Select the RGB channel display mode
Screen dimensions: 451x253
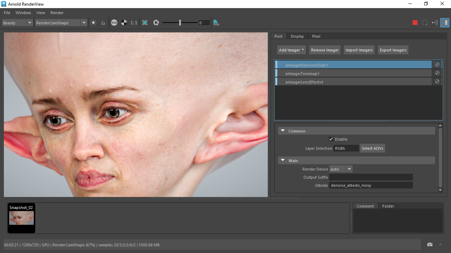point(114,22)
